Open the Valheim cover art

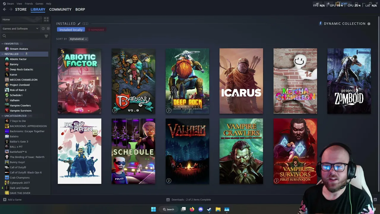(187, 151)
